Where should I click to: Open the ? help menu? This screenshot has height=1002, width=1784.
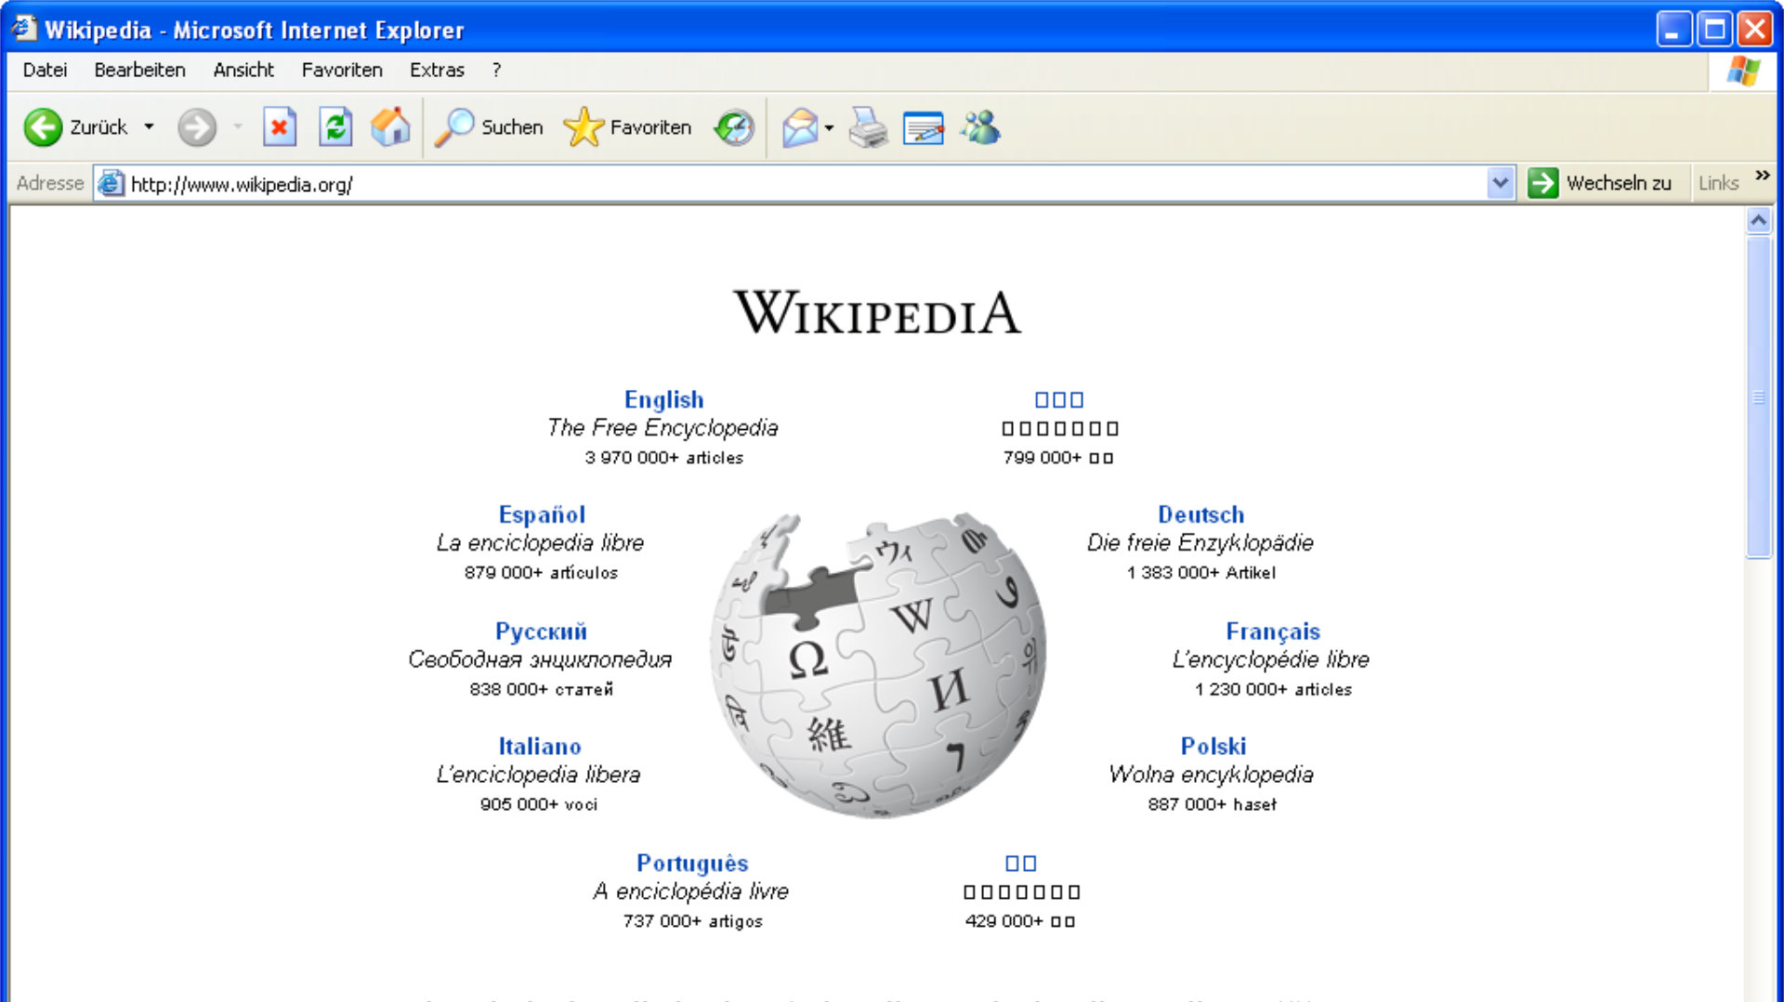[497, 70]
